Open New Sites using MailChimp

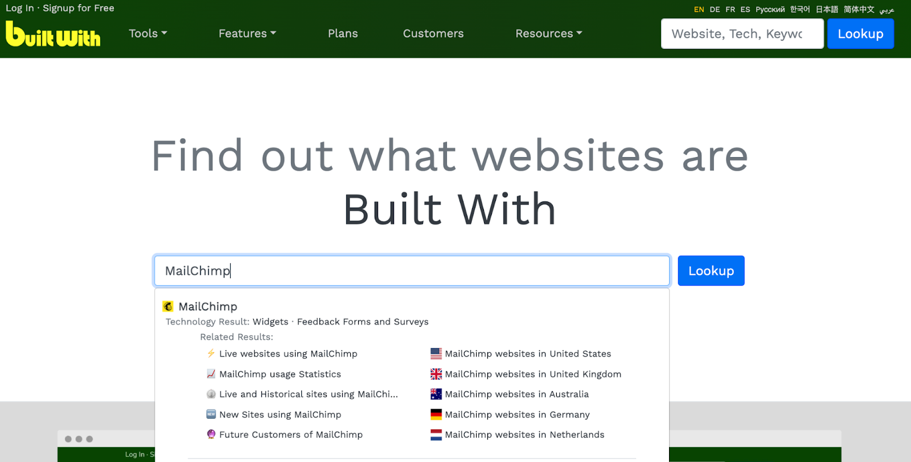point(280,414)
